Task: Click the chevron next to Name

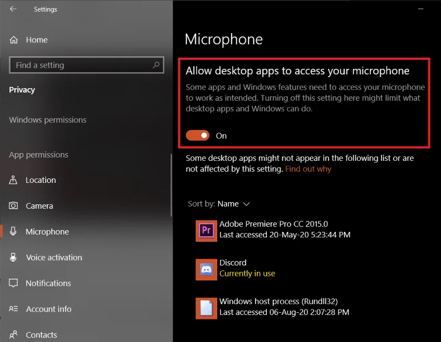Action: (x=246, y=204)
